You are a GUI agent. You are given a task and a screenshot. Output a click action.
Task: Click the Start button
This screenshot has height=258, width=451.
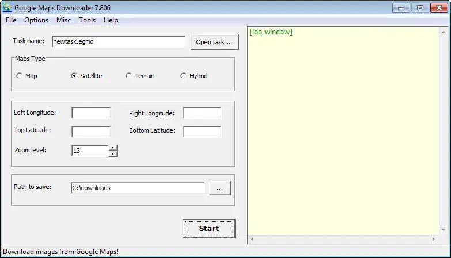(x=209, y=229)
